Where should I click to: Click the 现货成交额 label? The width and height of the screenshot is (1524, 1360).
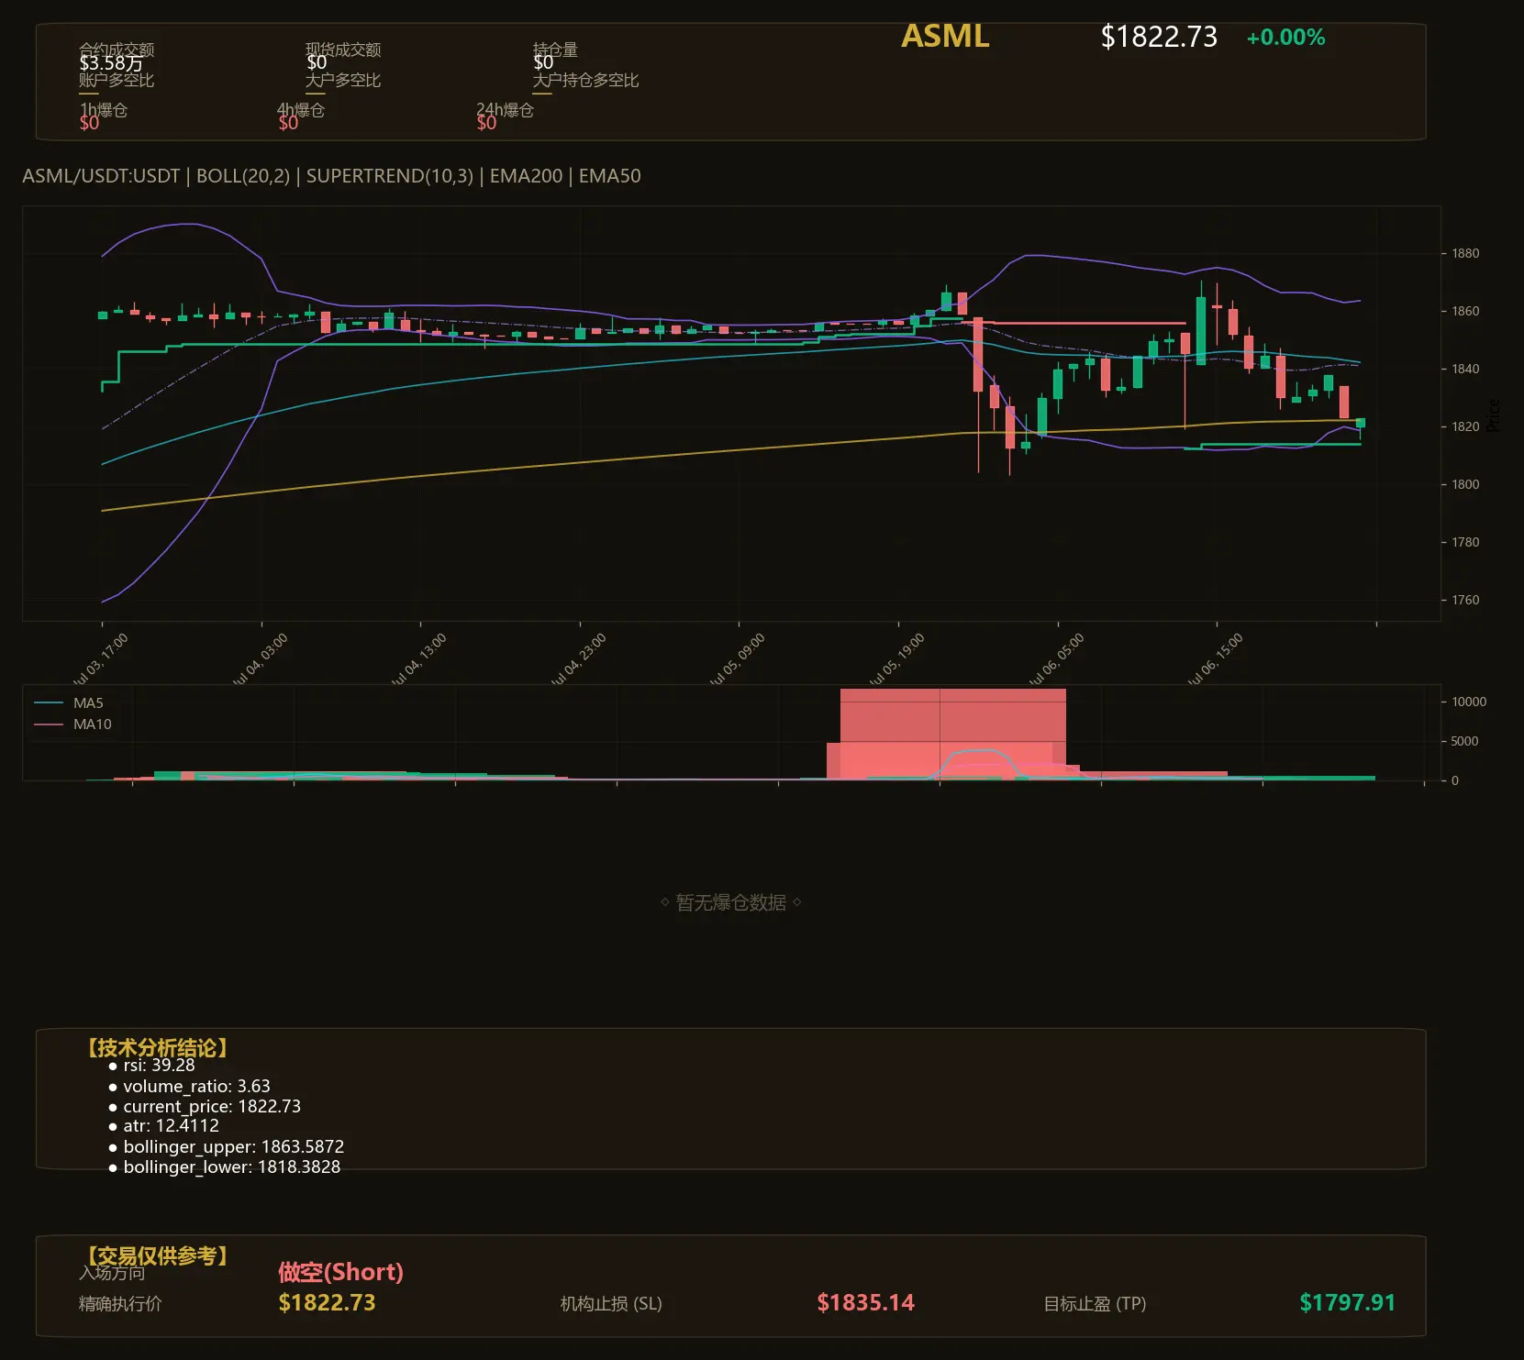point(343,50)
